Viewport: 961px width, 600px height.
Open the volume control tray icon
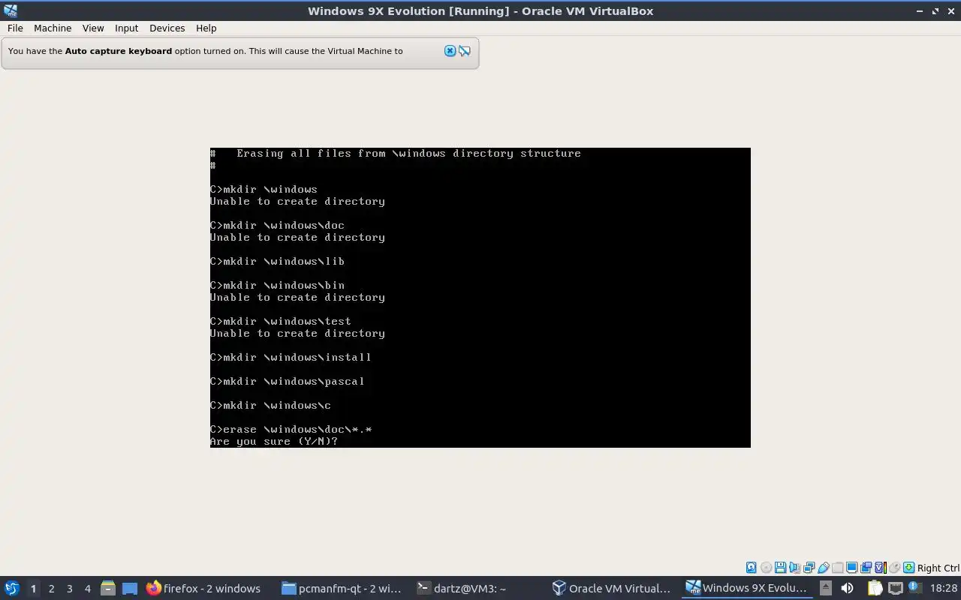coord(847,588)
